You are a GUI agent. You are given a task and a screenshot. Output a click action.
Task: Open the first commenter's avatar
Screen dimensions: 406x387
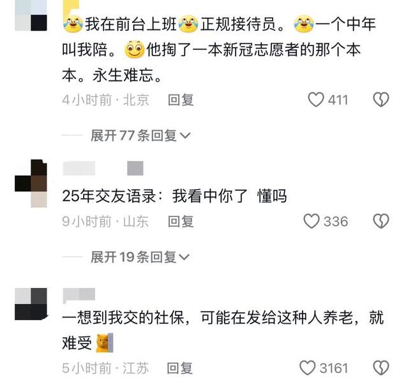pos(31,15)
